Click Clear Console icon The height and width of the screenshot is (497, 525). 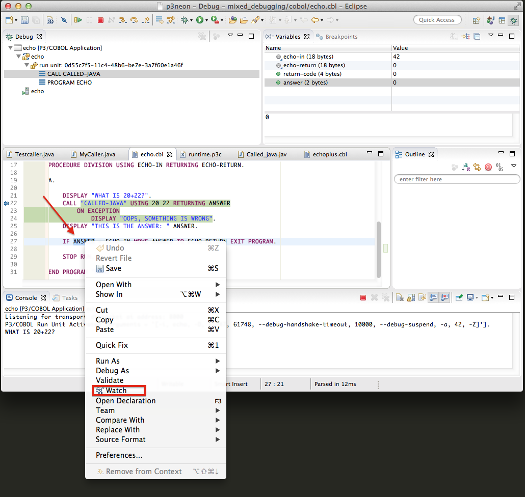point(400,298)
